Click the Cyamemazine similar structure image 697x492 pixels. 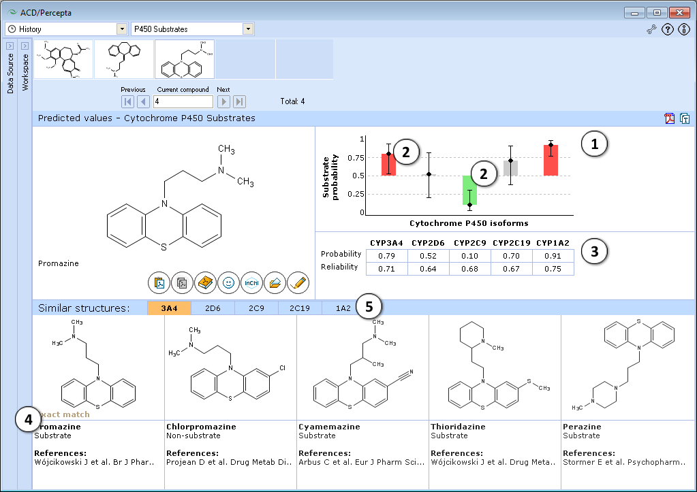click(x=362, y=367)
